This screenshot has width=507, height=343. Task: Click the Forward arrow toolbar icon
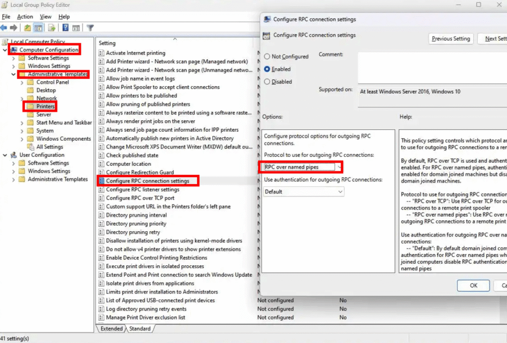pyautogui.click(x=13, y=28)
